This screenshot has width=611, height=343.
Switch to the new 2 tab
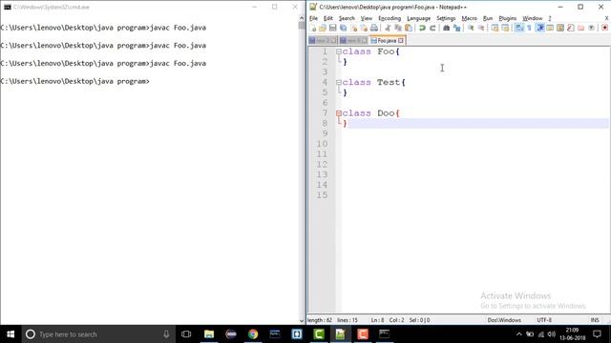tap(323, 40)
